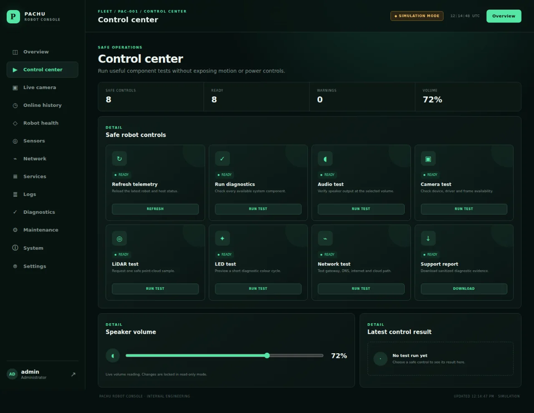Open Diagnostics in the sidebar
534x413 pixels.
coord(43,212)
